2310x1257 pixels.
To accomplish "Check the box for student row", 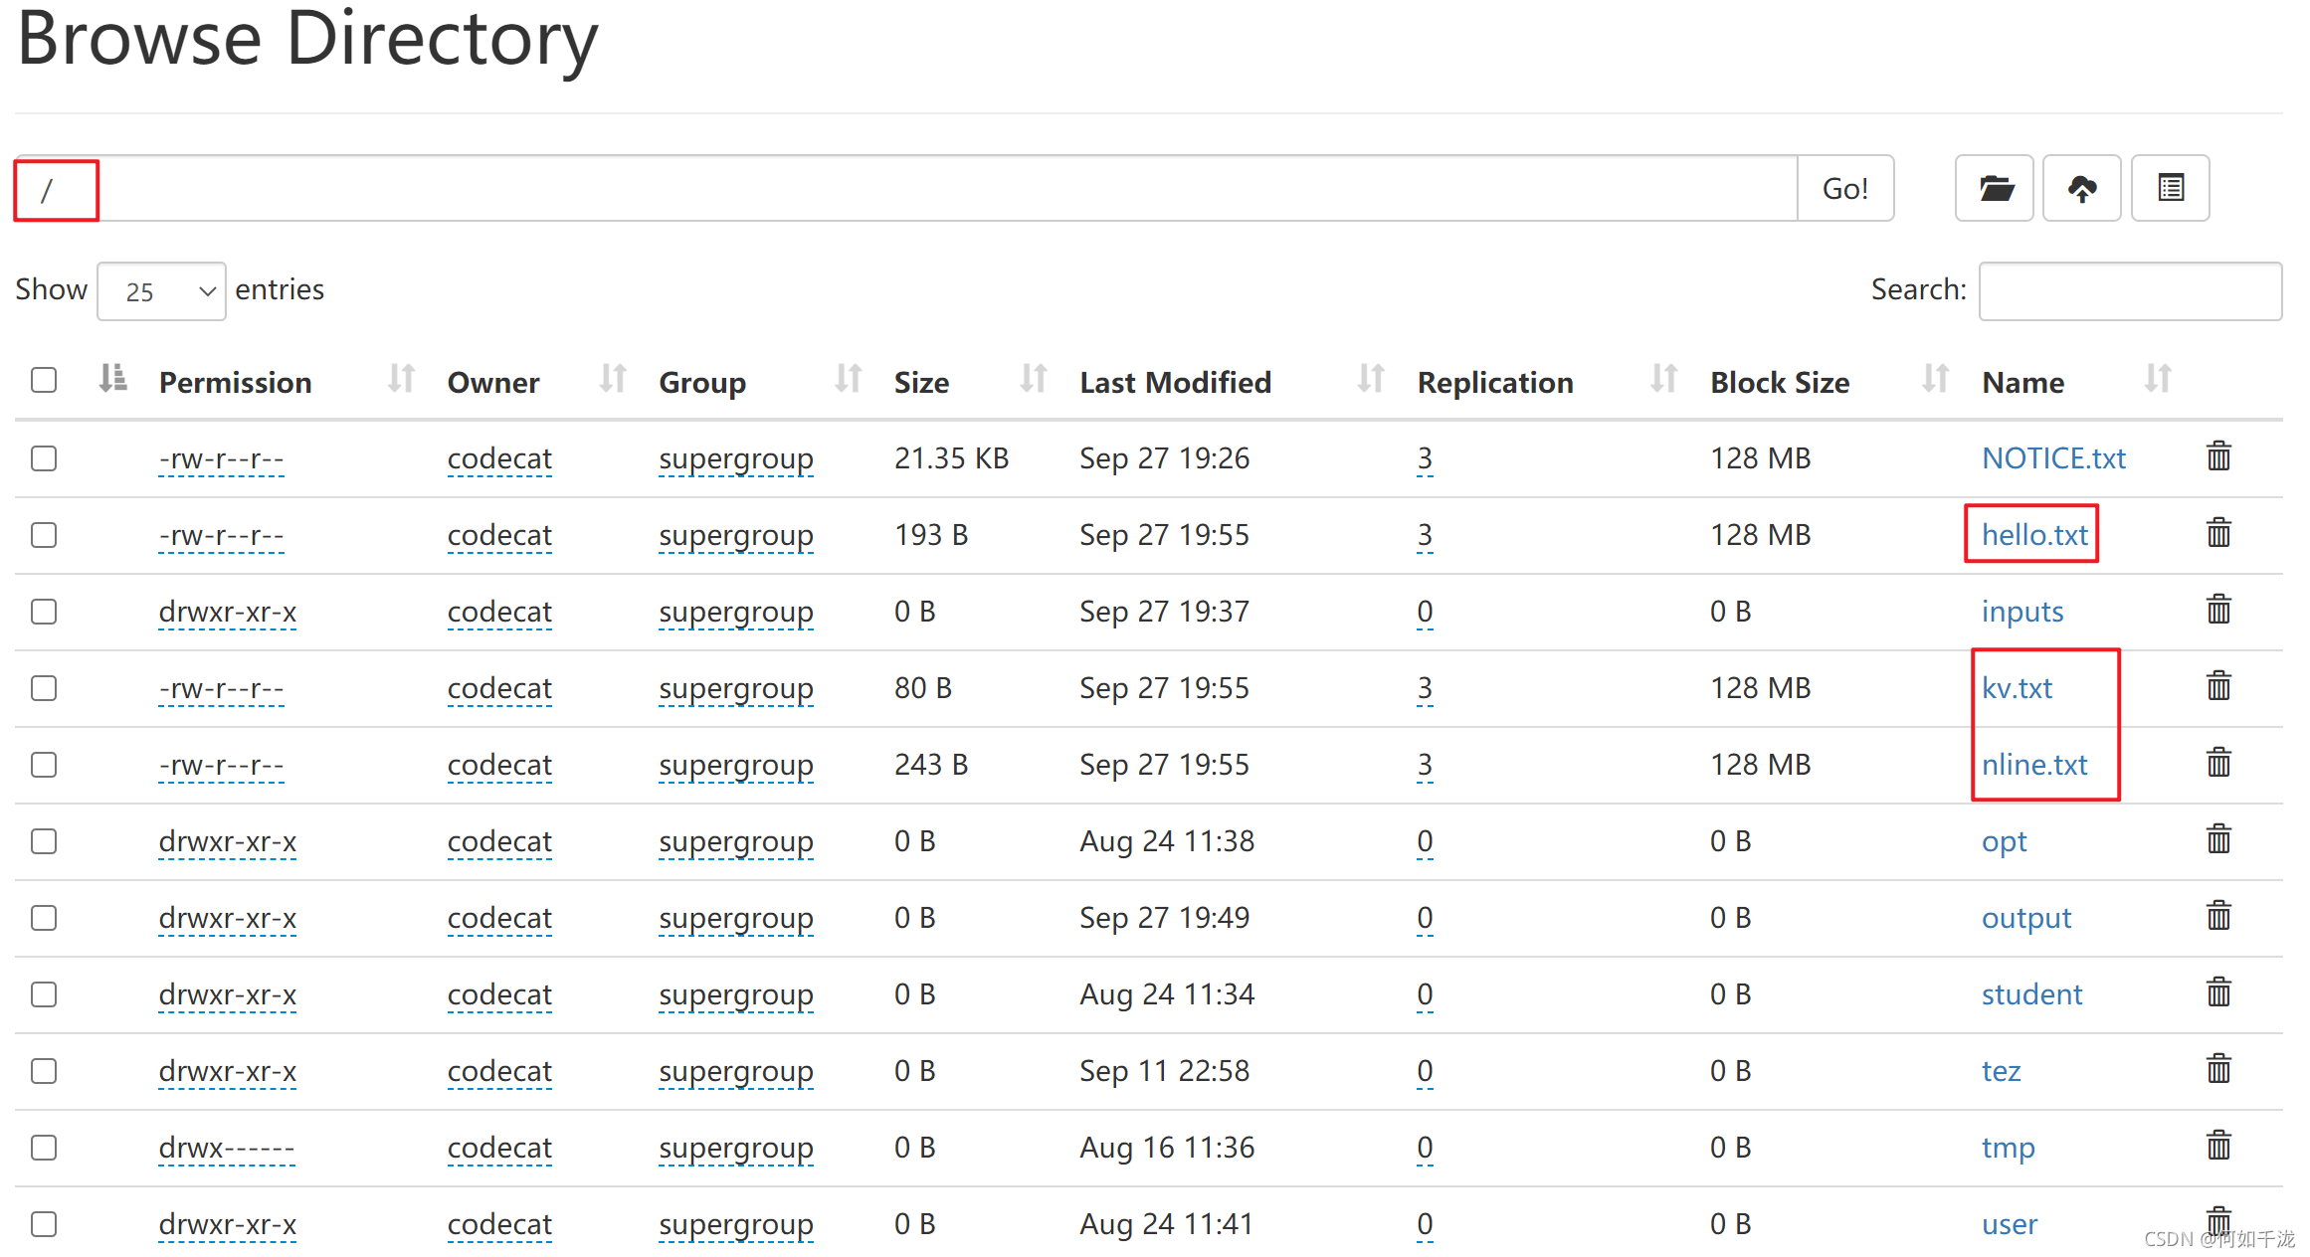I will click(44, 994).
